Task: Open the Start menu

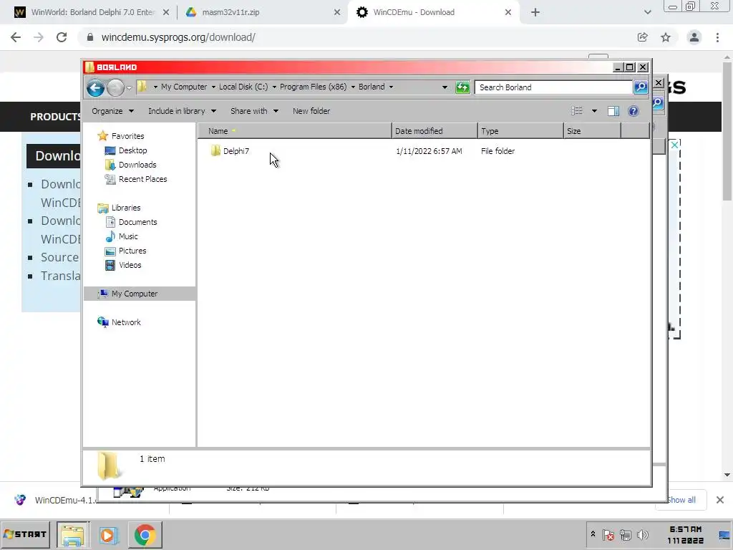Action: pos(25,534)
